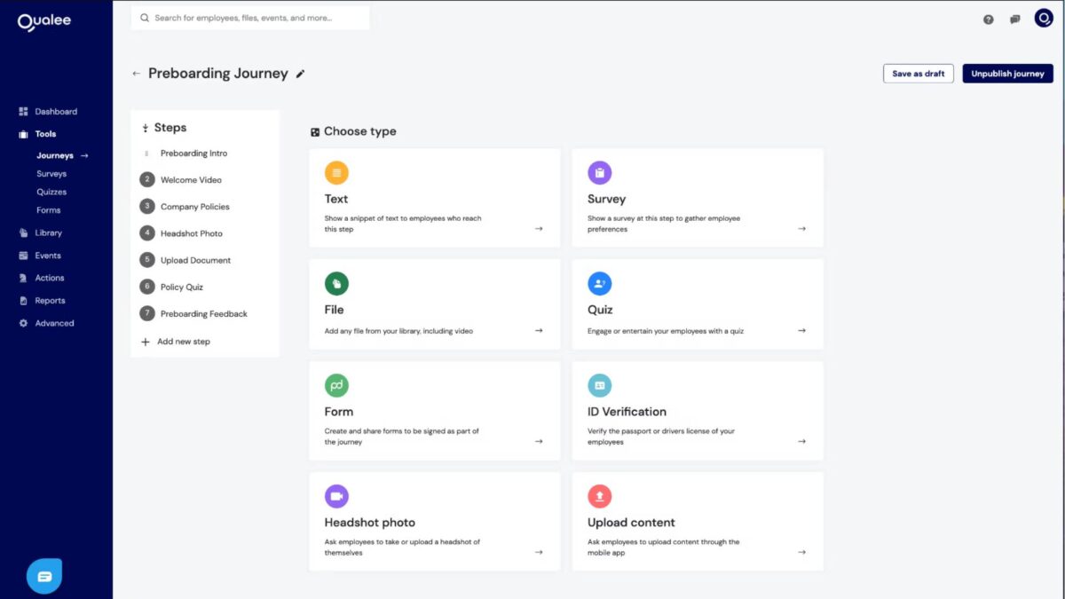Open the chat bubble in the corner
The width and height of the screenshot is (1065, 599).
pyautogui.click(x=44, y=576)
